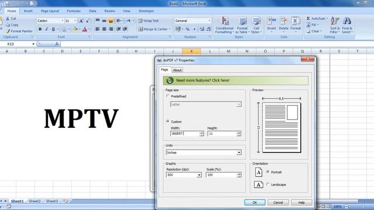Select Portrait orientation
This screenshot has width=374, height=210.
coord(268,172)
